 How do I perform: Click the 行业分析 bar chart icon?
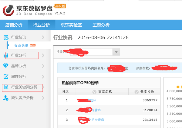point(6,55)
